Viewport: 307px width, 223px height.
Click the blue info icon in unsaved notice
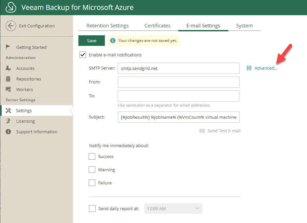pyautogui.click(x=113, y=41)
